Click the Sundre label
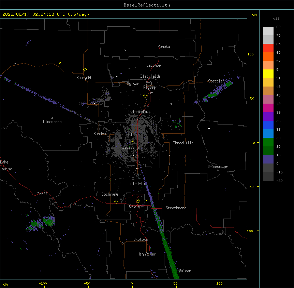Image resolution: width=294 pixels, height=288 pixels. point(100,134)
